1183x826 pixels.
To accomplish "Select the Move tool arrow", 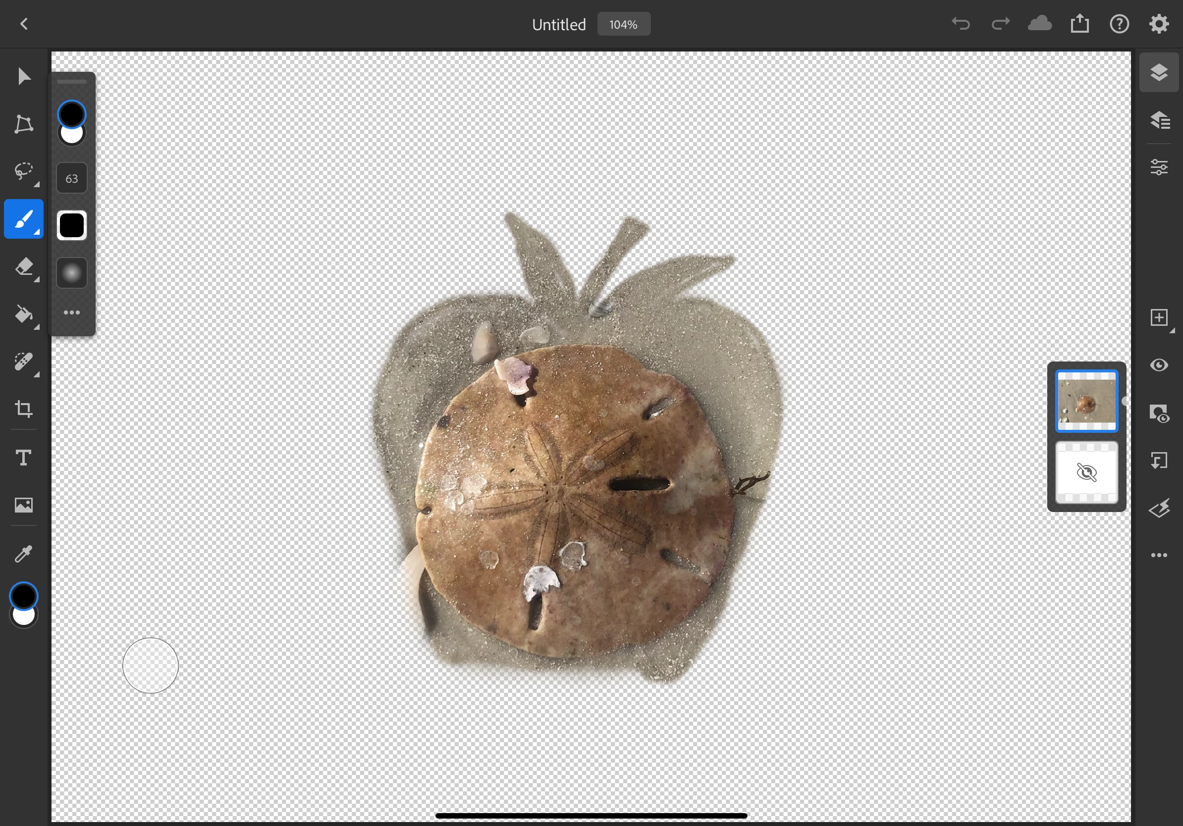I will 24,76.
